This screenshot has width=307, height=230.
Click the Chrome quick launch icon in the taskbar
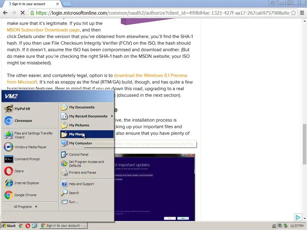(x=21, y=226)
